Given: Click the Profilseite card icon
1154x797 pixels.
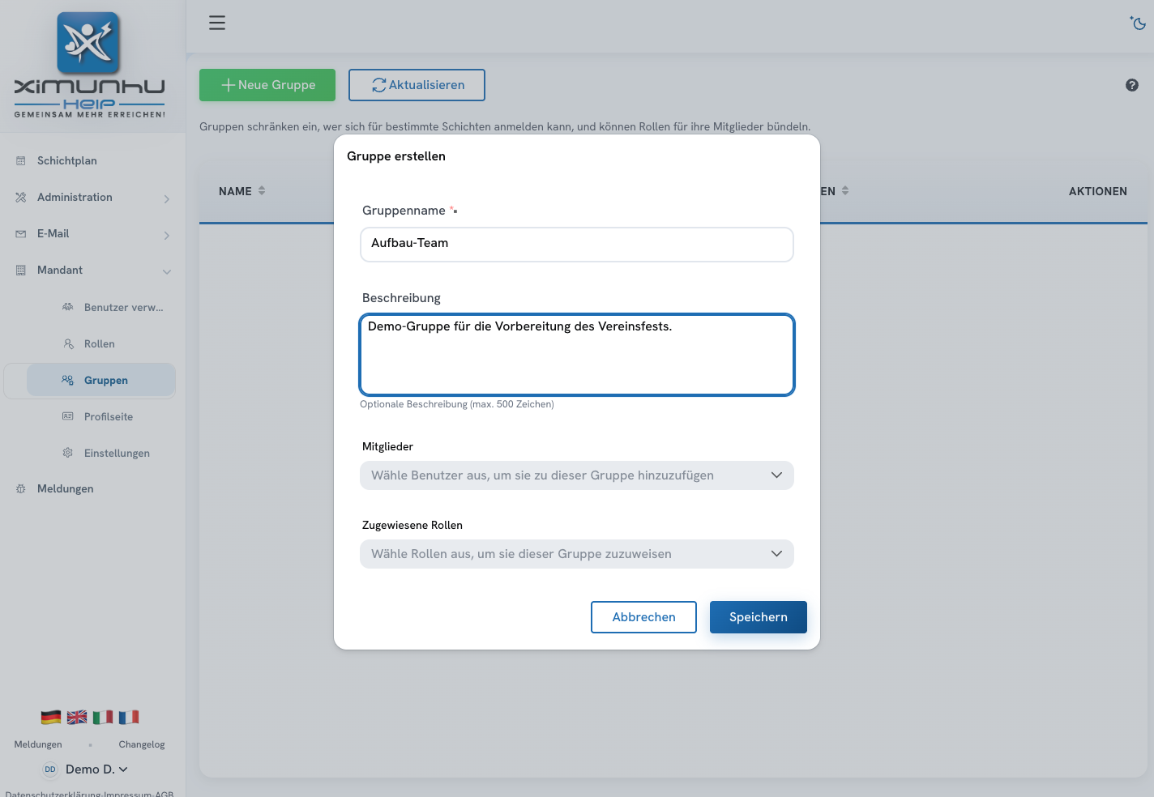Looking at the screenshot, I should (x=68, y=416).
